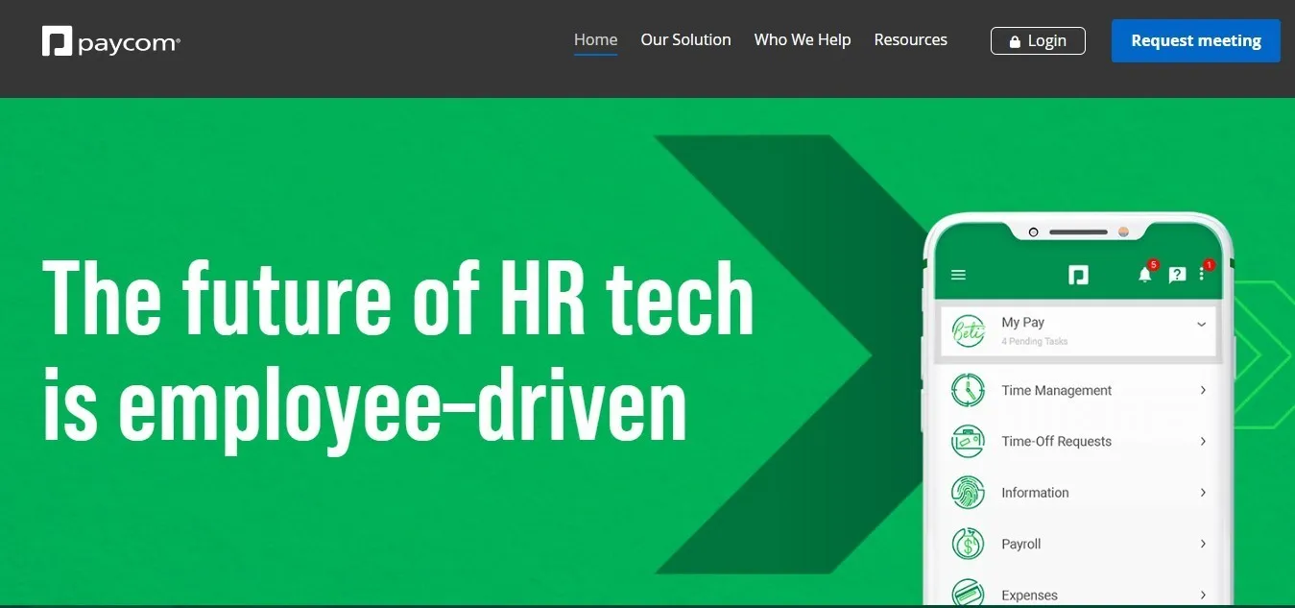Expand the Time Management row arrow

click(x=1203, y=390)
